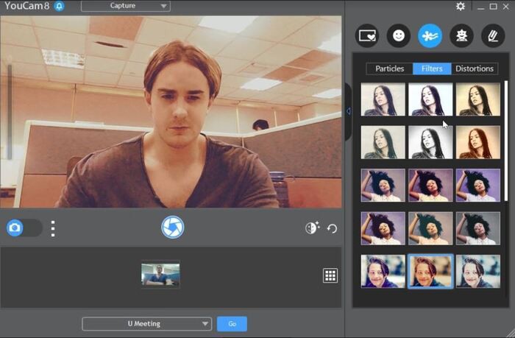This screenshot has width=515, height=338.
Task: Open the U Meeting dropdown list
Action: pyautogui.click(x=146, y=324)
